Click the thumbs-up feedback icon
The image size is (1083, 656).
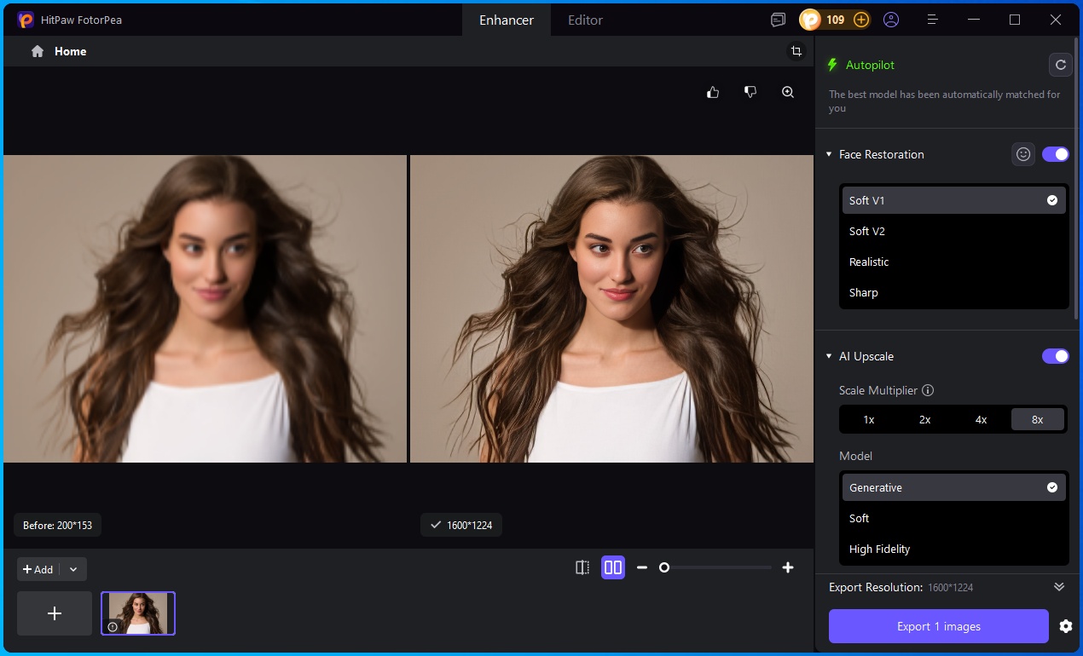(x=712, y=92)
